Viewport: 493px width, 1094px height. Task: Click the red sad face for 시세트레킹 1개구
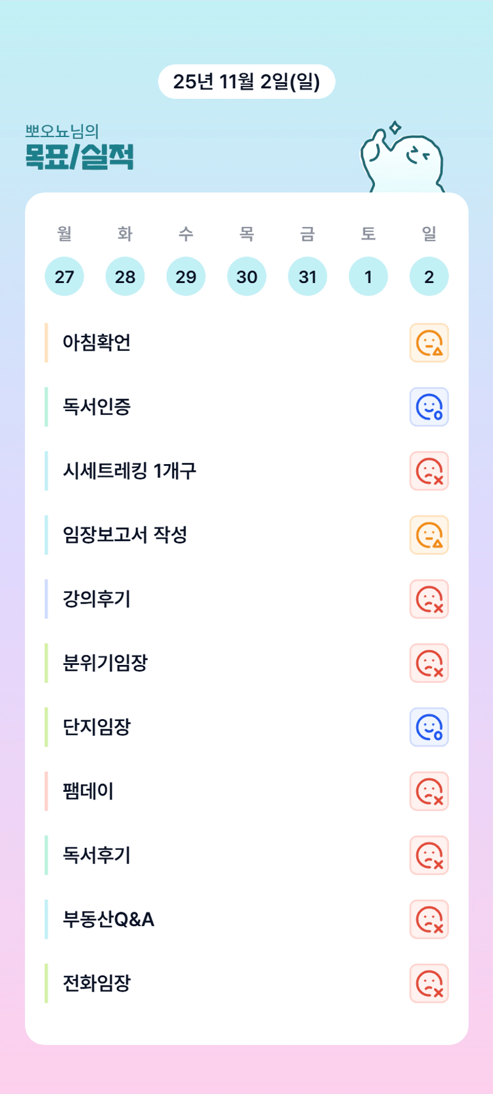click(429, 471)
